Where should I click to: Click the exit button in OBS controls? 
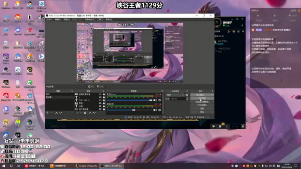202,112
